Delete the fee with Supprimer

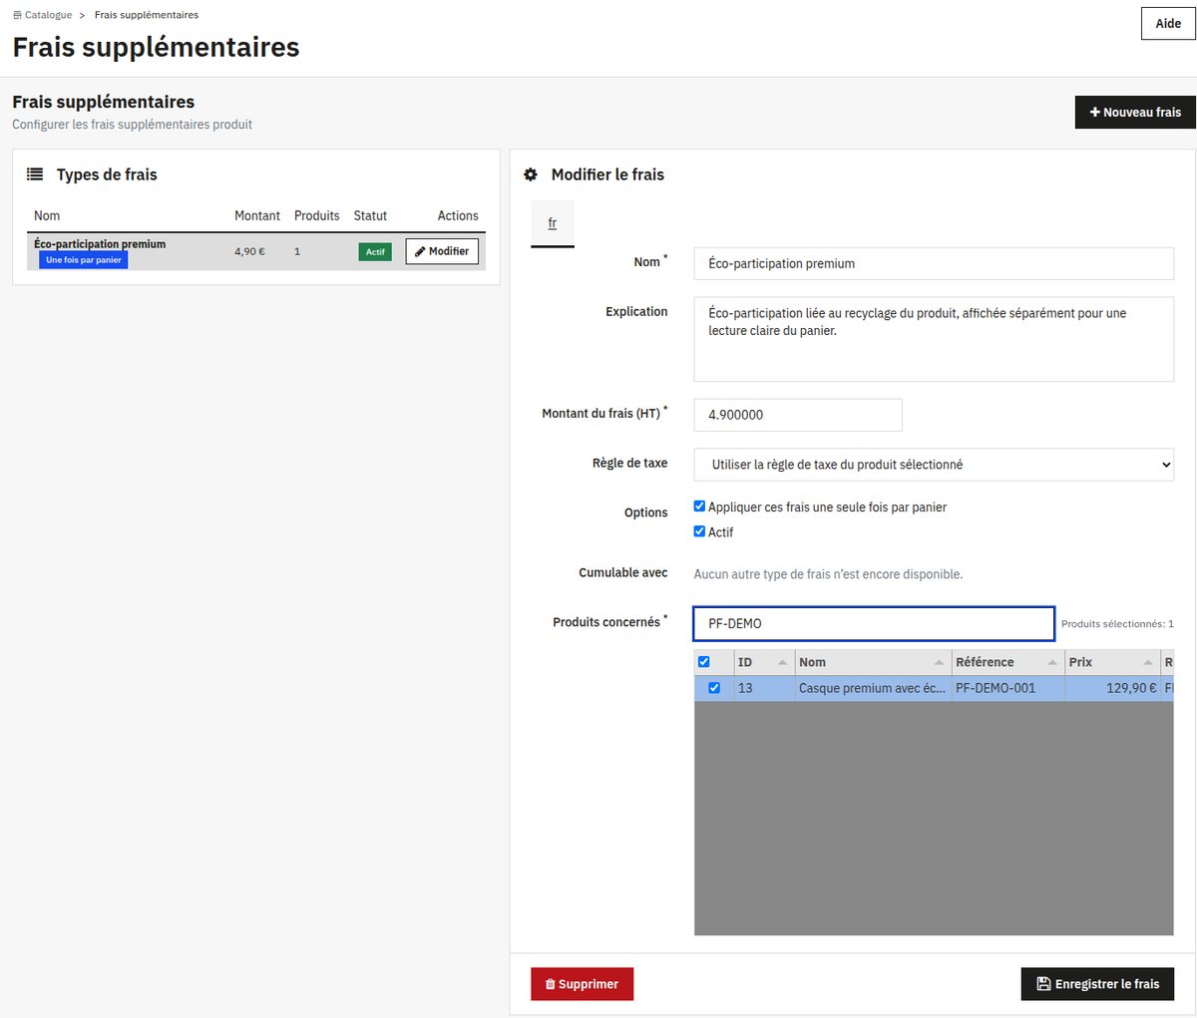[x=582, y=984]
